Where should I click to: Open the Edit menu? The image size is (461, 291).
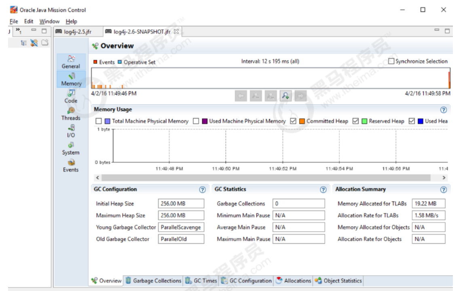tap(29, 21)
